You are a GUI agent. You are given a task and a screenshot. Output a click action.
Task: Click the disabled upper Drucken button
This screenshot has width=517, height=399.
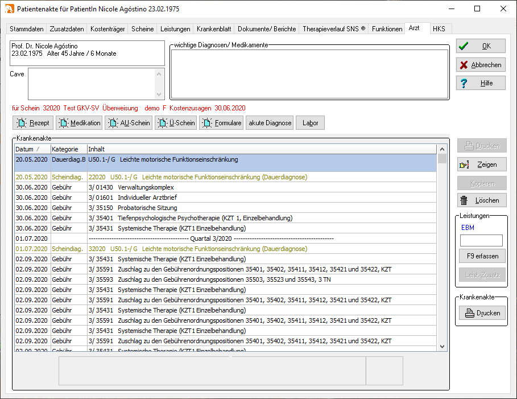482,146
